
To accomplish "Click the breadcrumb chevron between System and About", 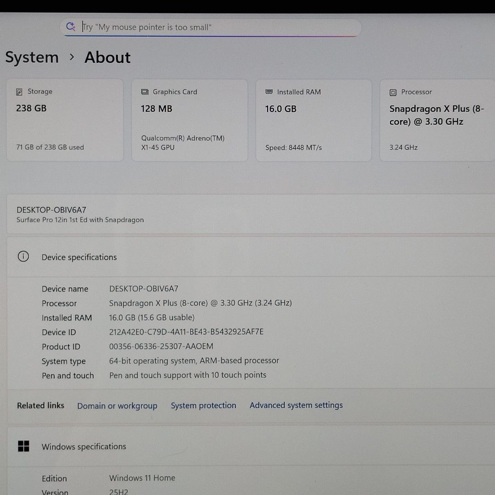I will (x=71, y=57).
